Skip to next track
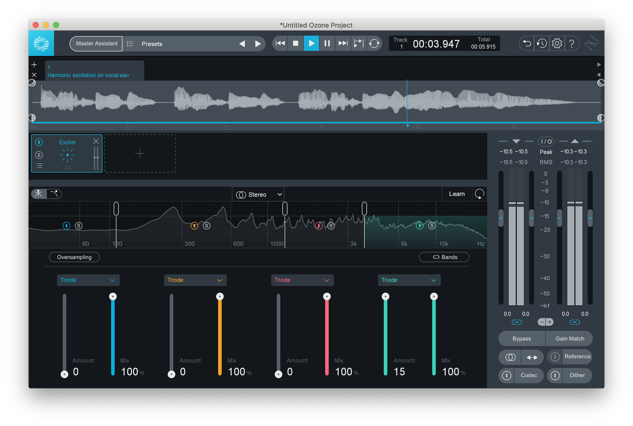The height and width of the screenshot is (426, 633). point(343,43)
